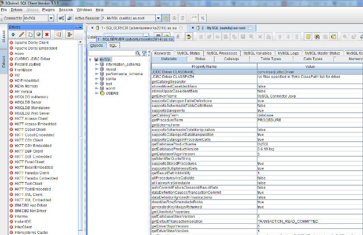The width and height of the screenshot is (363, 235).
Task: Select the sakila database in the tree
Action: coord(111,79)
